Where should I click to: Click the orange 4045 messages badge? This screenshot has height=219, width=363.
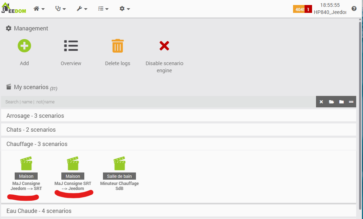point(298,9)
